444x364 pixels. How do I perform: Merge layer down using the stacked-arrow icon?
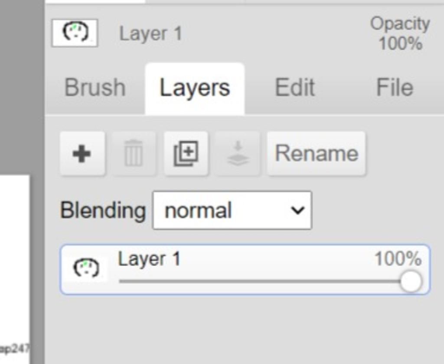tap(238, 153)
